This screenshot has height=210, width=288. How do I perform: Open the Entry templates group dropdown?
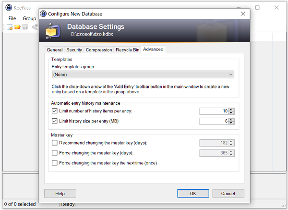point(143,74)
